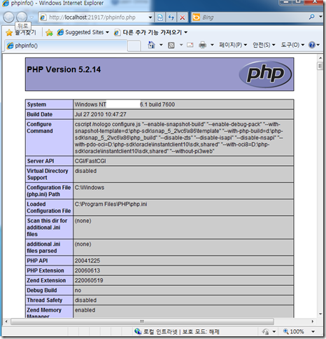Open the 페이지(P) menu
This screenshot has height=339, width=326.
click(x=233, y=45)
